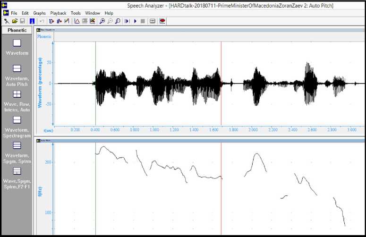Select Wave, Raw, Intens, Auto layout
The image size is (366, 237).
coord(17,94)
